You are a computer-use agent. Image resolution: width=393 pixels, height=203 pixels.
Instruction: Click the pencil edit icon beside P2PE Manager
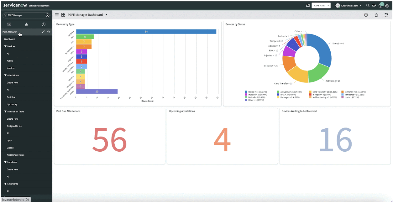pyautogui.click(x=43, y=32)
